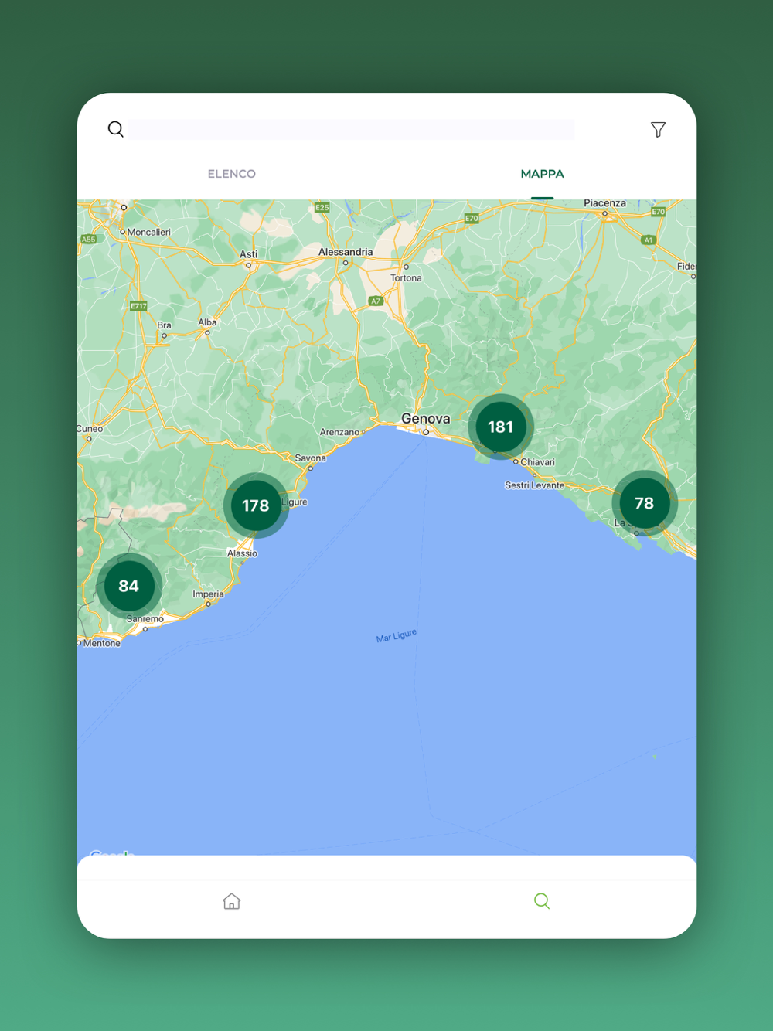Open the 181 cluster marker near Genova
Screen dimensions: 773x1031
[x=501, y=427]
